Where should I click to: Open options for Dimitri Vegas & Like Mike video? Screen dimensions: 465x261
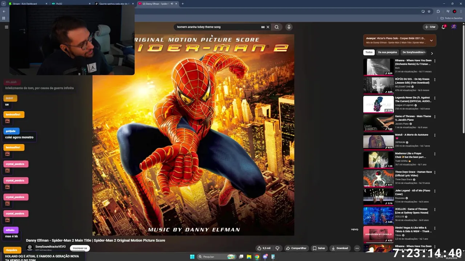click(435, 228)
